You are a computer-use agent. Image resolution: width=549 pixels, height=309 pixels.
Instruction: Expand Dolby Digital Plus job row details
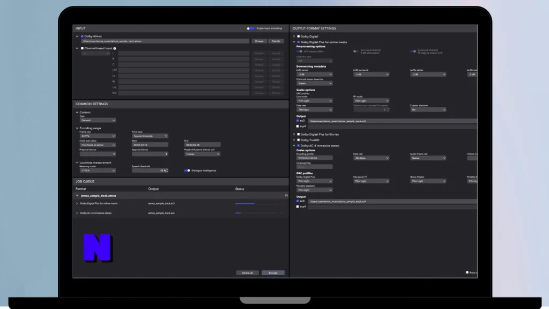pos(77,203)
